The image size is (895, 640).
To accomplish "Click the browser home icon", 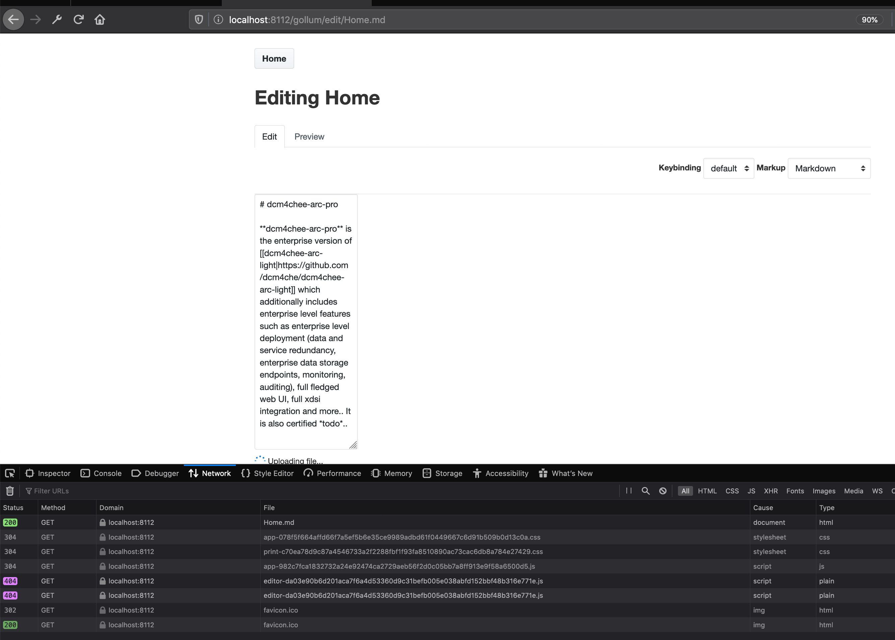I will (x=100, y=19).
